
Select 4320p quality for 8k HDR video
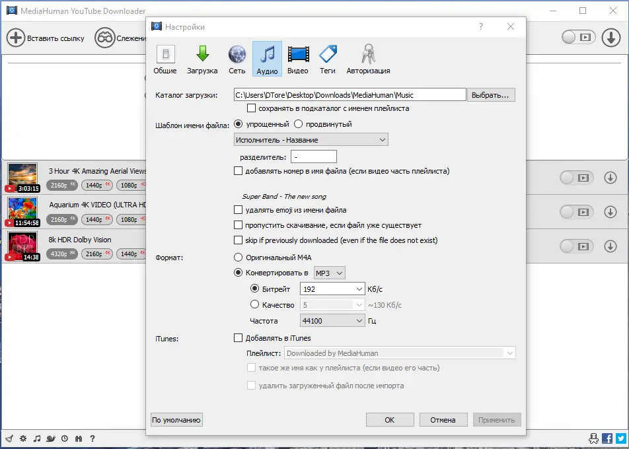(62, 254)
